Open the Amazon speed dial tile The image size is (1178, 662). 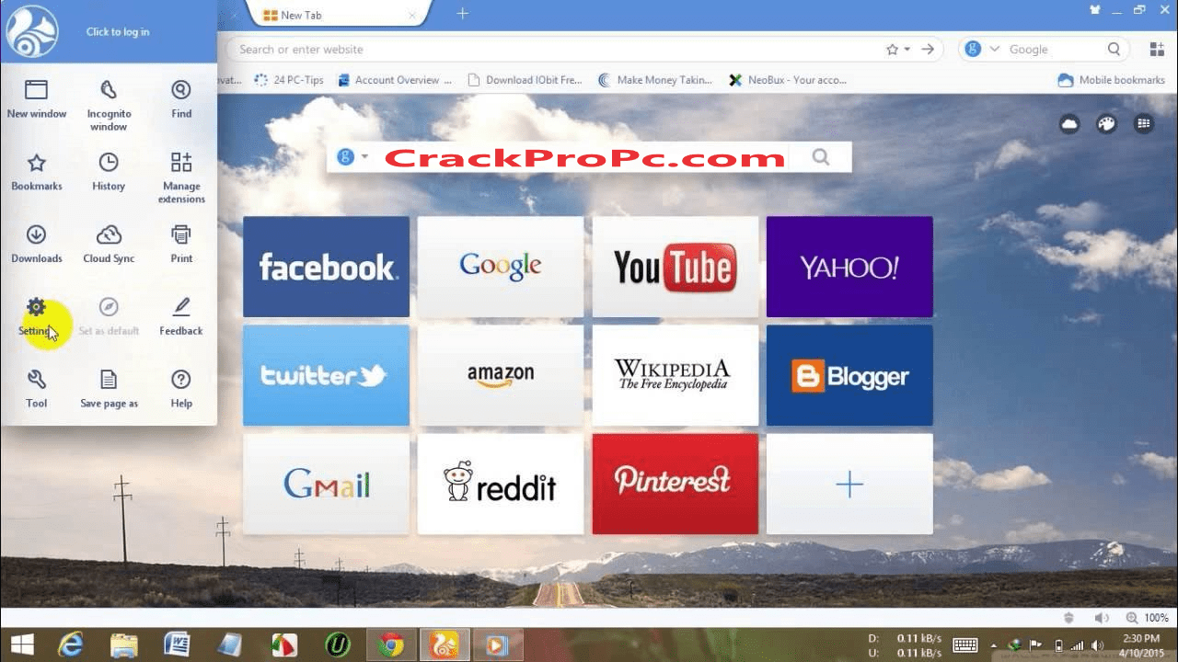coord(501,375)
